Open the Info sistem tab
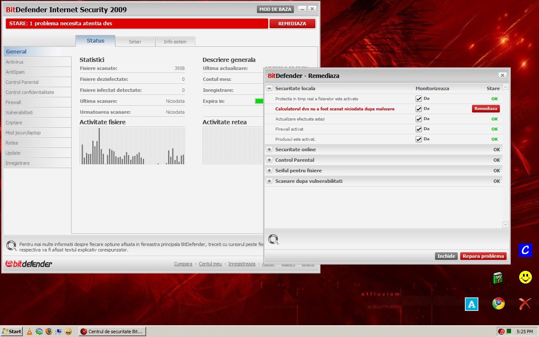 175,42
